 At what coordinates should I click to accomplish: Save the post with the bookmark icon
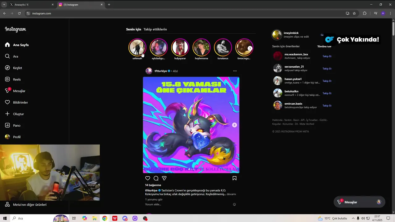235,178
